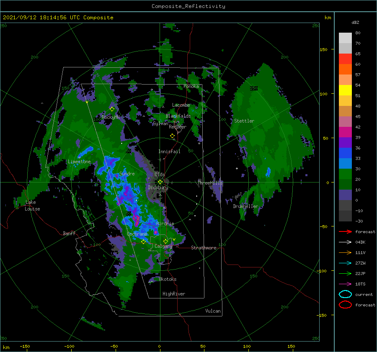The height and width of the screenshot is (352, 377).
Task: Select the yellow diamond marker below RedDeer
Action: click(173, 136)
